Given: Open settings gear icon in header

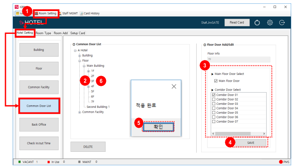Looking at the screenshot, I should (270, 22).
